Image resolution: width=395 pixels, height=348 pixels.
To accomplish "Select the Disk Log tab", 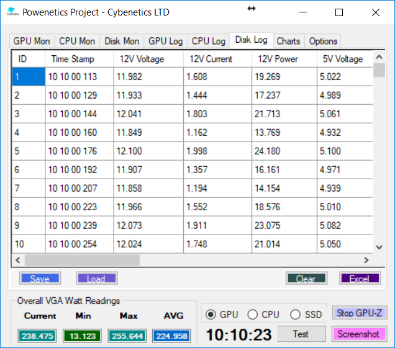I will point(251,40).
